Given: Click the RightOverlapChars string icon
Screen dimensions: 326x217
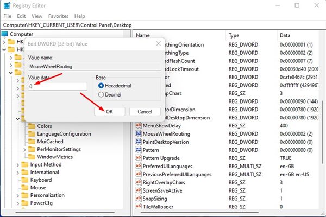Looking at the screenshot, I should 138,182.
